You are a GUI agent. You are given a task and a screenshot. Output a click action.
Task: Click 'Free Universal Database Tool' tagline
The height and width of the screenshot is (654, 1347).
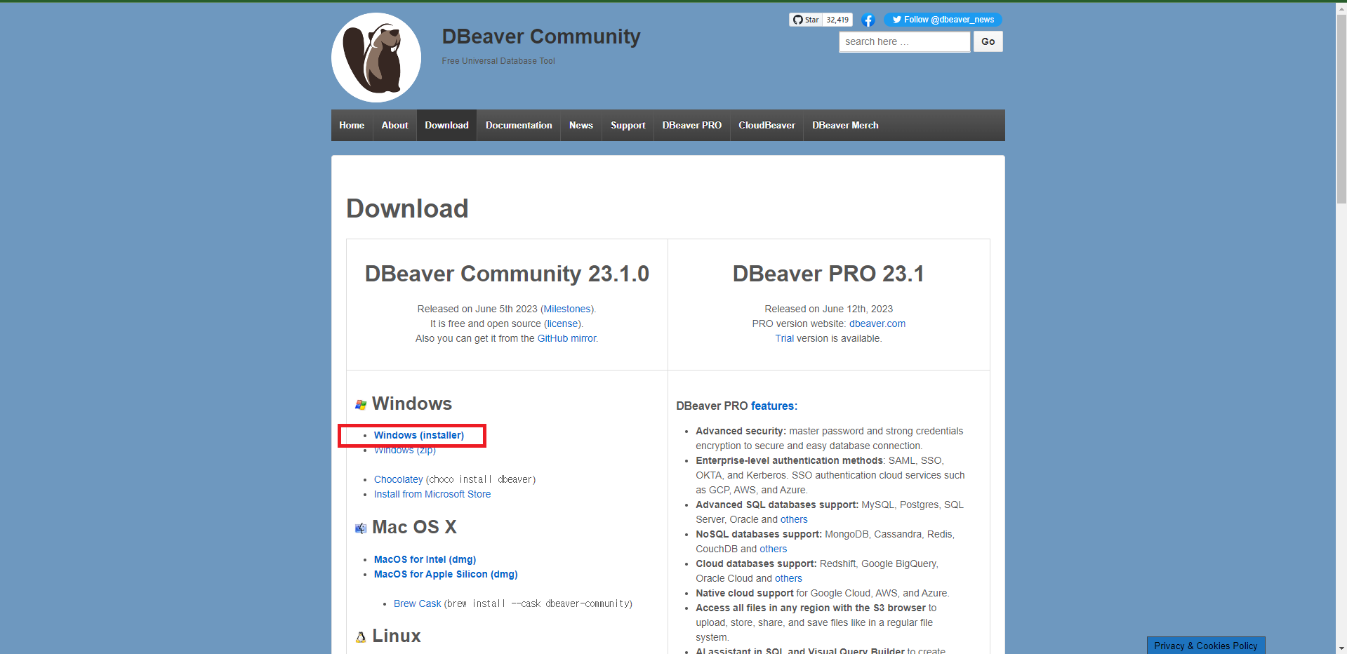tap(498, 61)
